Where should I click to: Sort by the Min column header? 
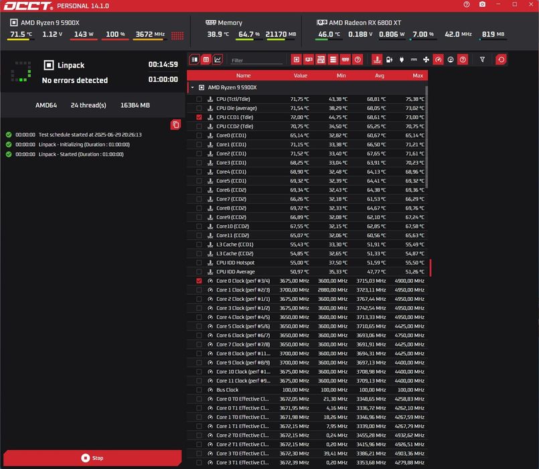pyautogui.click(x=341, y=75)
